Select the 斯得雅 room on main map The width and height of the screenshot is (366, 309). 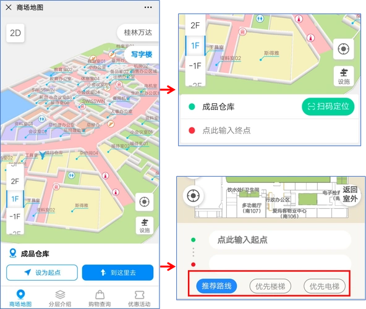[x=82, y=205]
